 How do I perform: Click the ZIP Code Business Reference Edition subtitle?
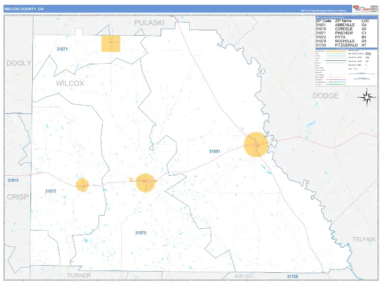(324, 11)
